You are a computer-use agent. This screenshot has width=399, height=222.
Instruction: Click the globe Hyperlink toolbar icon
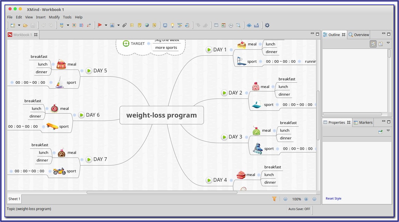coord(147,25)
